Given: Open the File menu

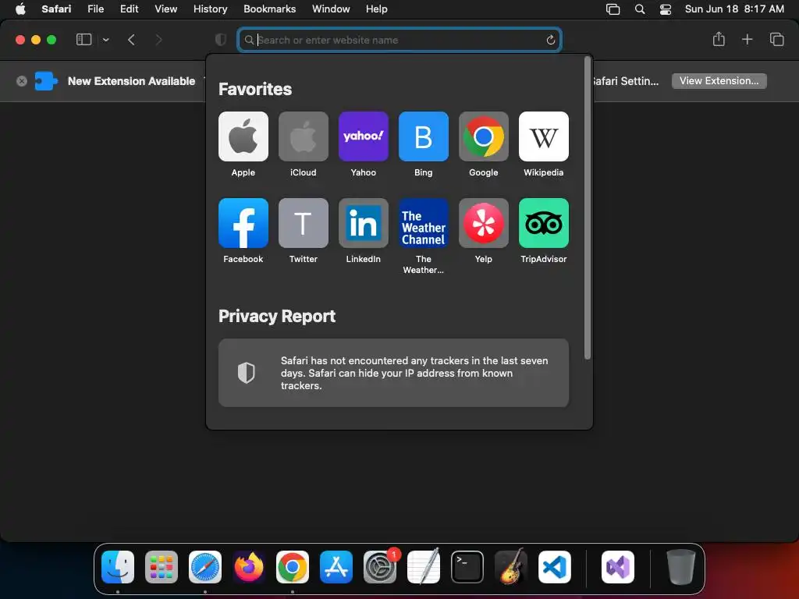Looking at the screenshot, I should pos(95,9).
